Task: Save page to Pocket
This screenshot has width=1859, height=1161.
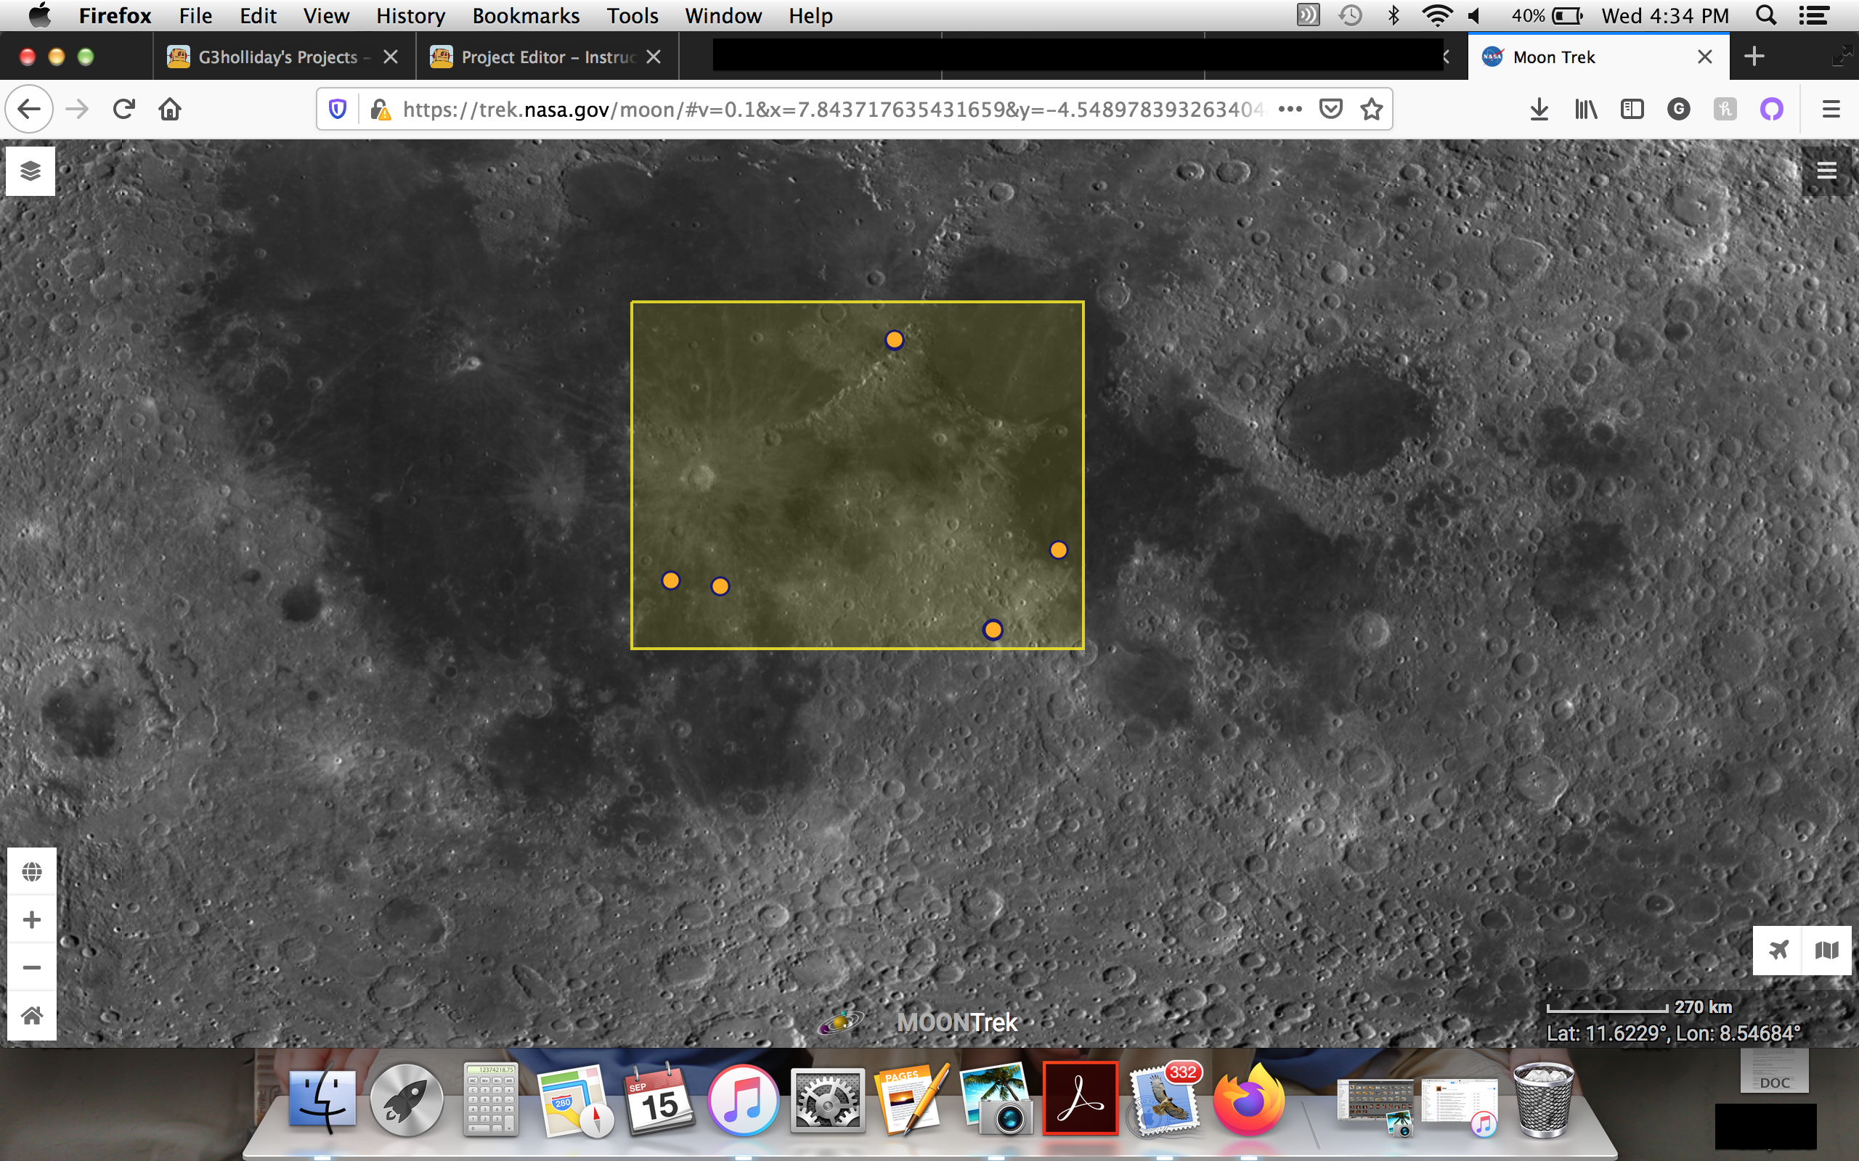Action: tap(1330, 108)
